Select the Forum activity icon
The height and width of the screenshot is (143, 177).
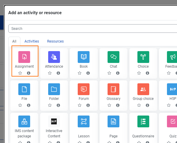tap(84, 89)
